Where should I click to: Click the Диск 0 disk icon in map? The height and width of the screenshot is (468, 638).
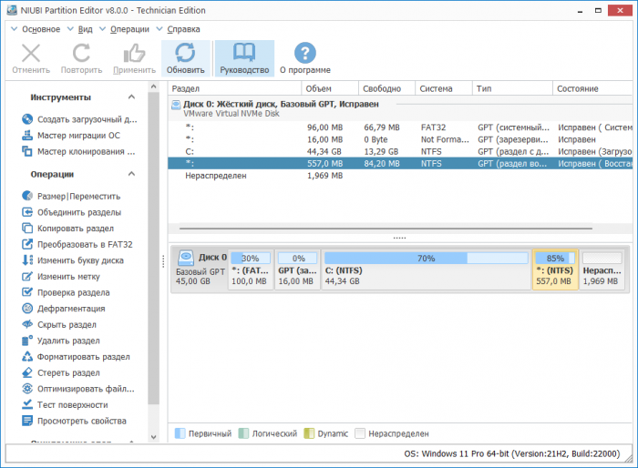tap(186, 258)
